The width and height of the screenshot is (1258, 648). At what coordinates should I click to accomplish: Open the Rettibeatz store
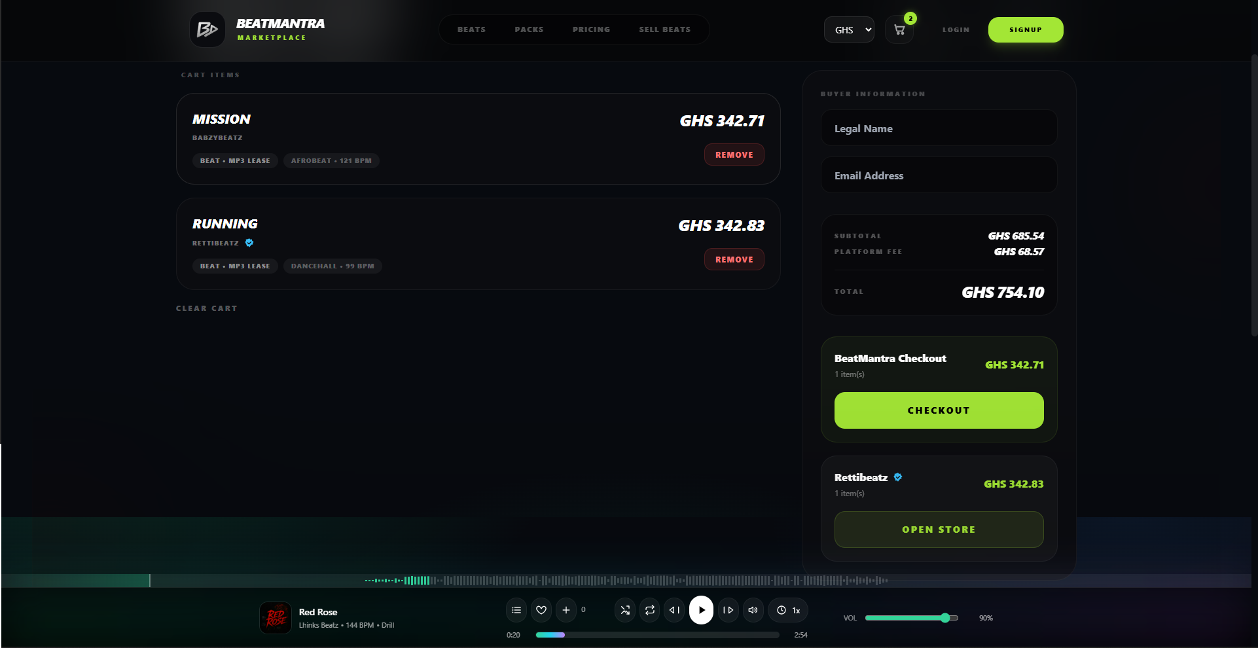click(x=939, y=530)
